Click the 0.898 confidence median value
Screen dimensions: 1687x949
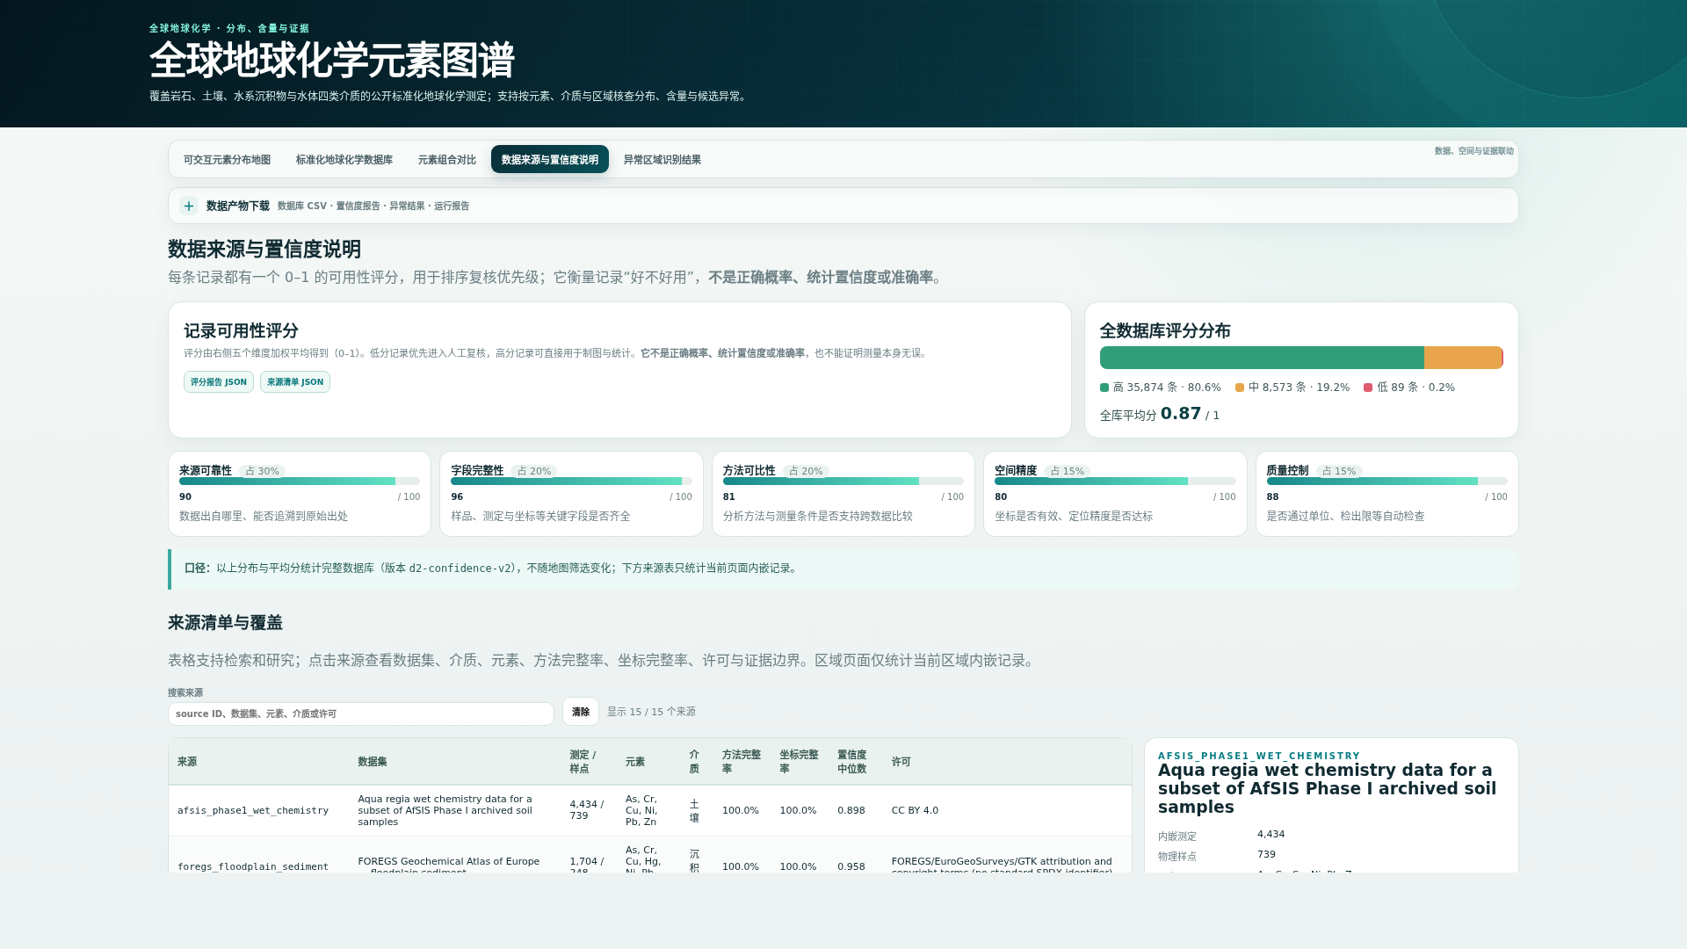click(851, 810)
